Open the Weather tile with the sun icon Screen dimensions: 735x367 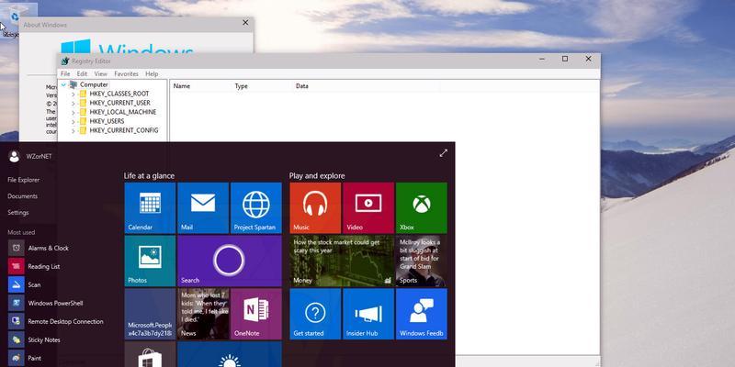[x=230, y=354]
